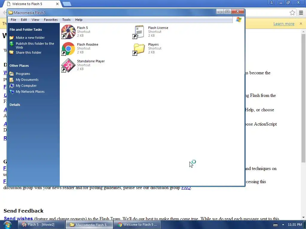Screen dimensions: 306x229
Task: Click the Chrome user profile icon
Action: click(271, 2)
